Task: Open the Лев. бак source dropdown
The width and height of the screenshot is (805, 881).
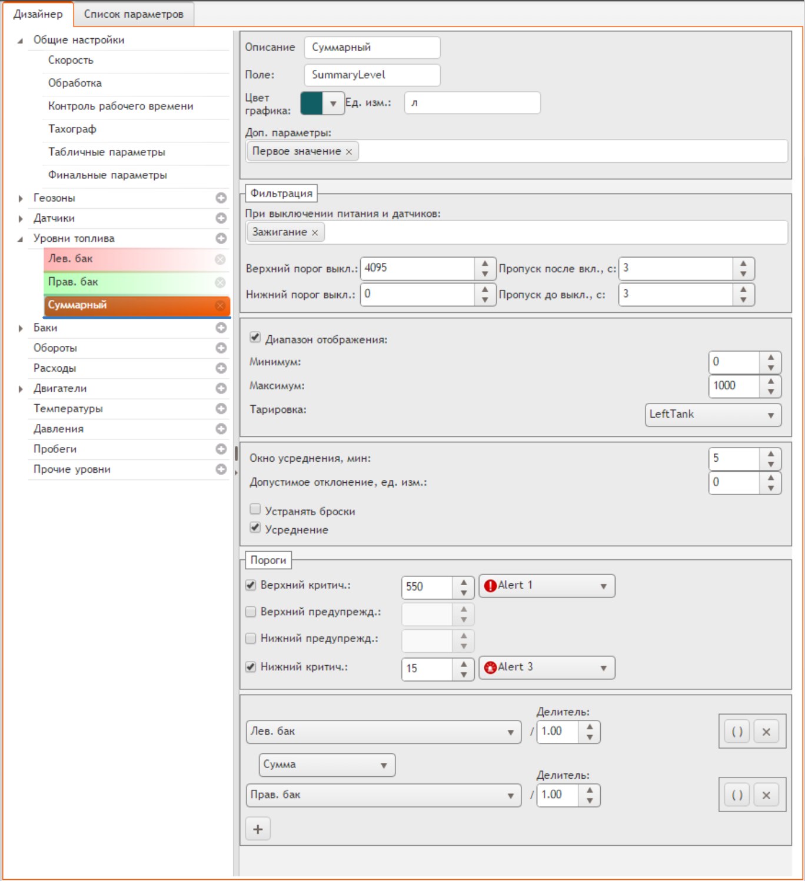Action: (x=384, y=732)
